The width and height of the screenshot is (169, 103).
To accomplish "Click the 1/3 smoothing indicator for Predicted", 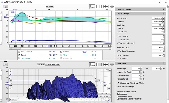I will point(84,52).
